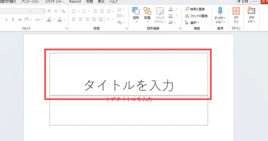Expand bullet list style dropdown arrow
Screen dimensions: 268x141
pos(79,11)
